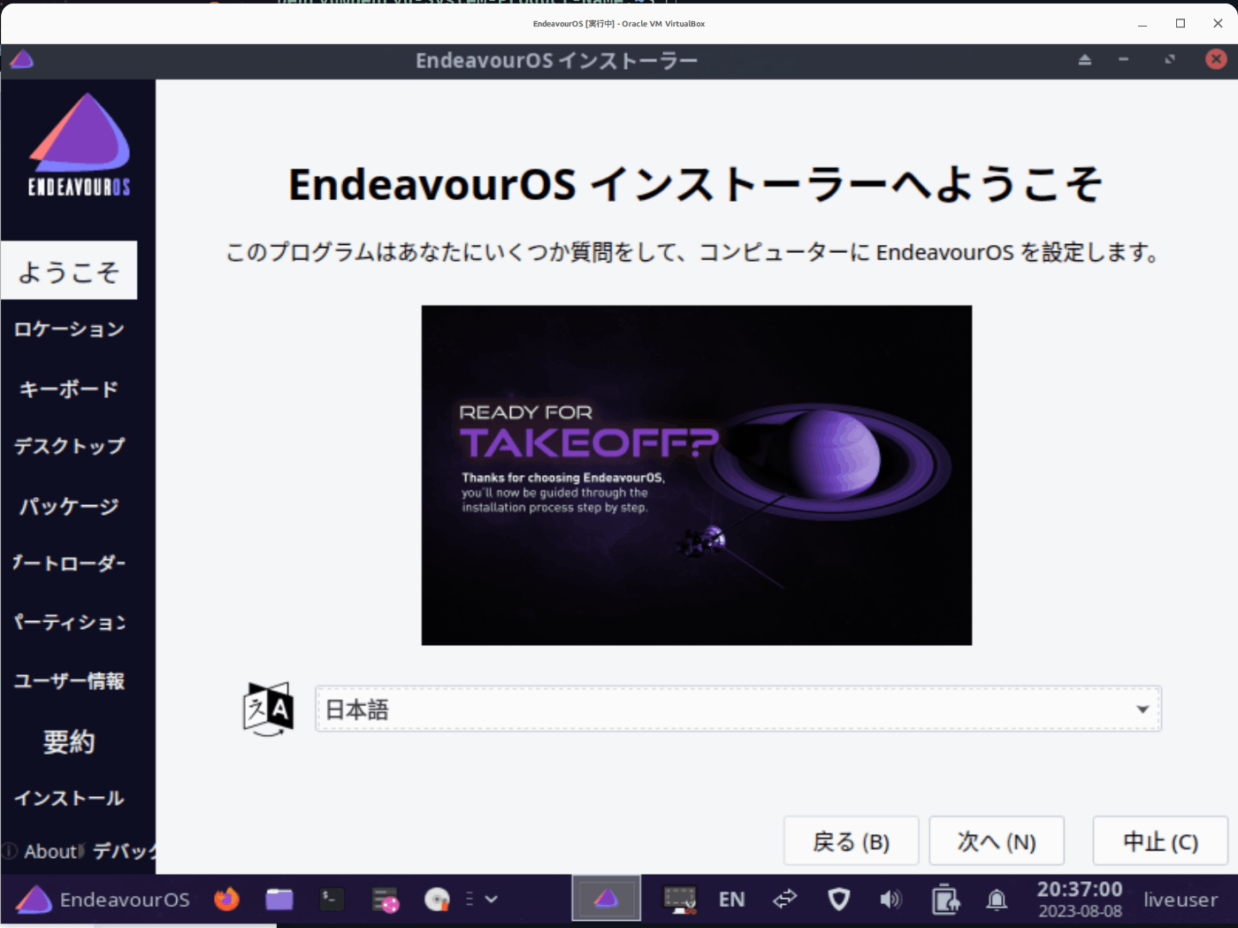Minimize the installer window inside the VM
The width and height of the screenshot is (1238, 928).
tap(1124, 60)
